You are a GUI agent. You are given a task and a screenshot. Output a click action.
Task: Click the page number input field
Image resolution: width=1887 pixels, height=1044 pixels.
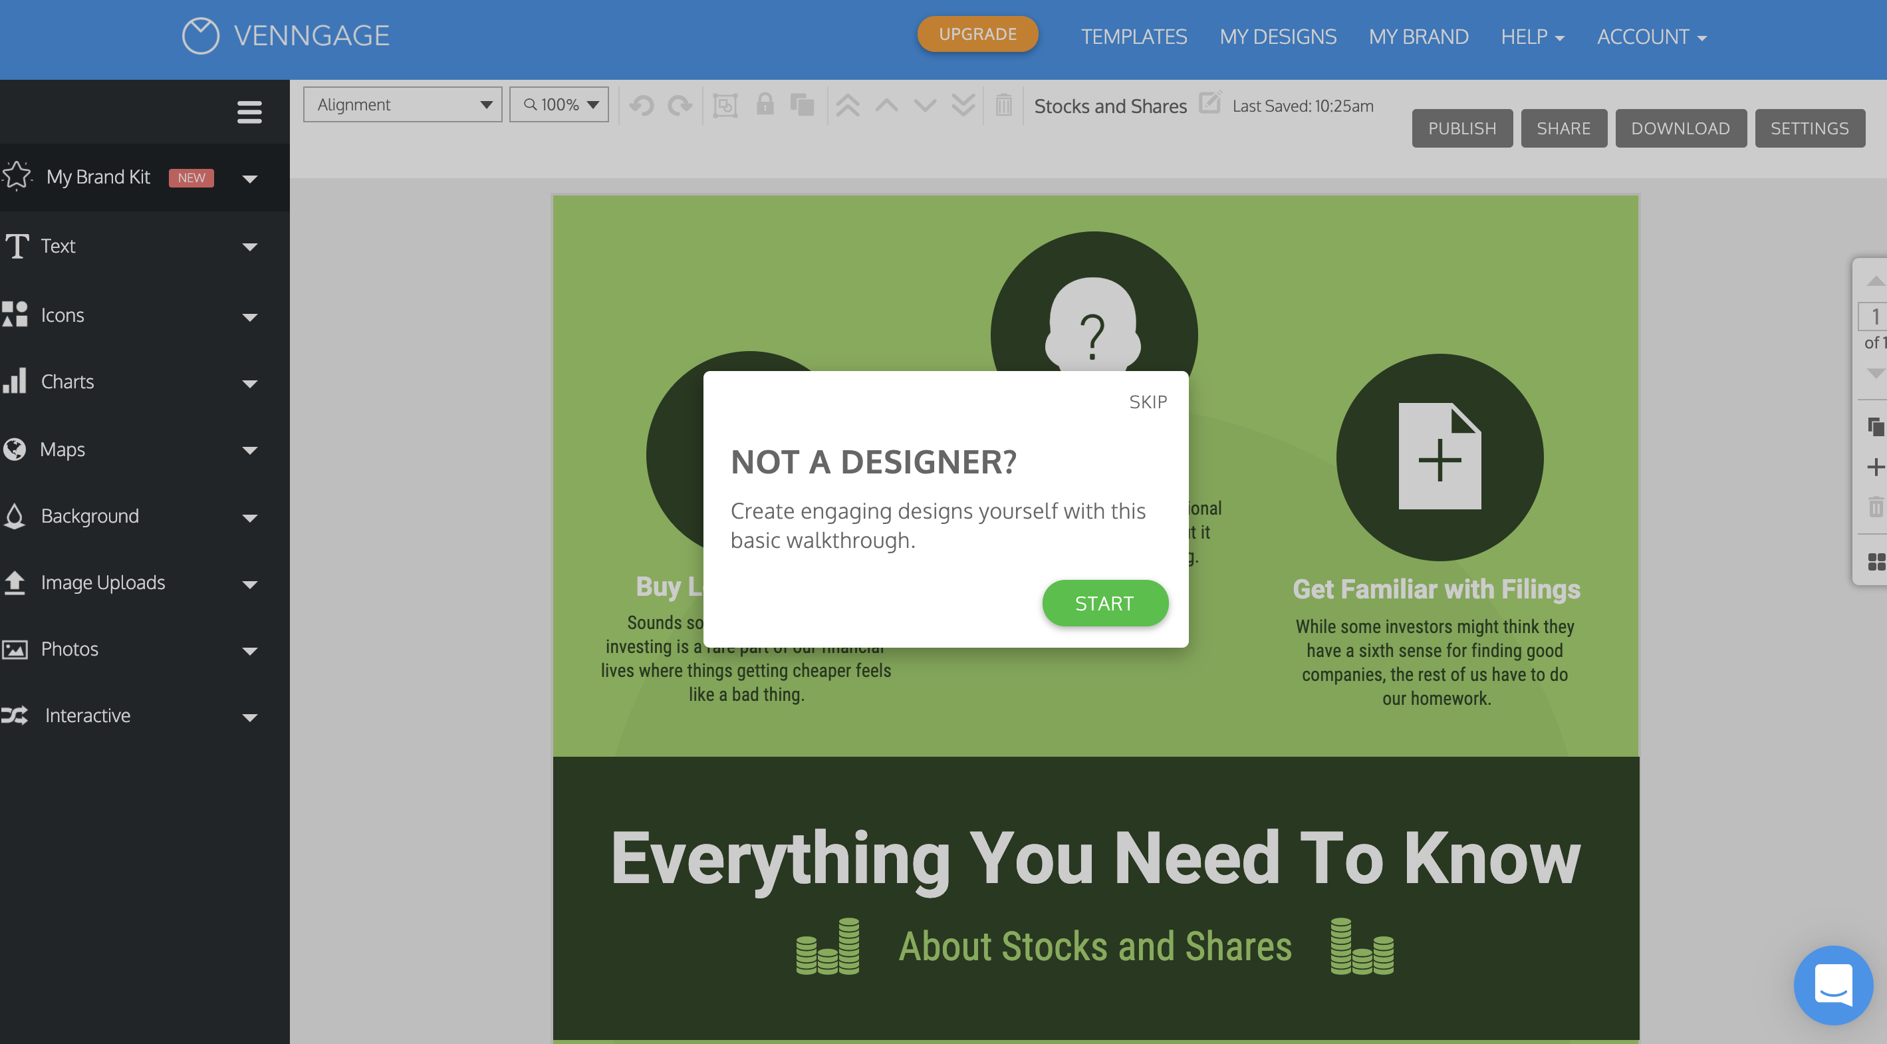tap(1874, 317)
